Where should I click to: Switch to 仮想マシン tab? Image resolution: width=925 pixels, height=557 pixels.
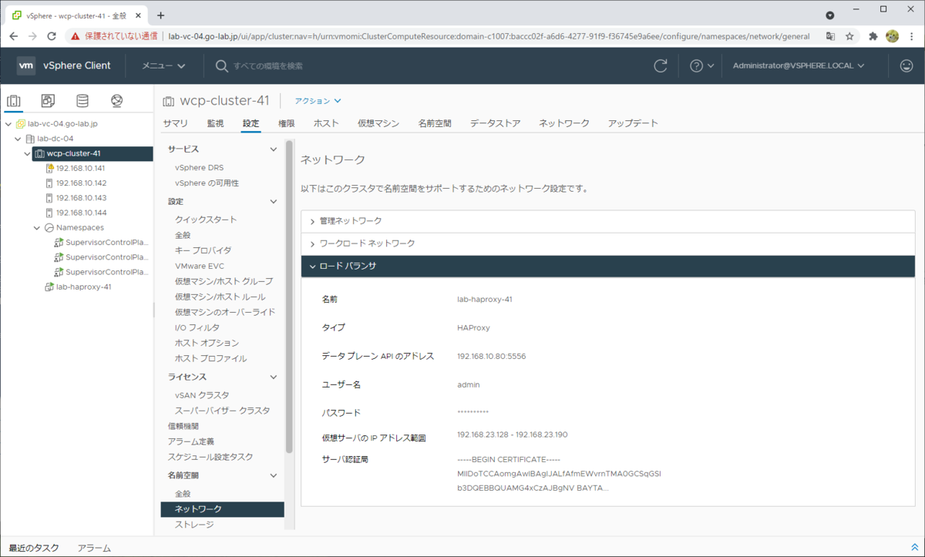pyautogui.click(x=378, y=123)
